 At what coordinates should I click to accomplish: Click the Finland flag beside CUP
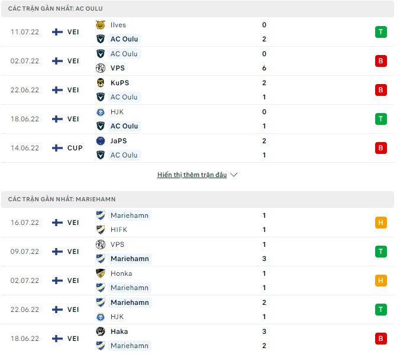pos(57,148)
